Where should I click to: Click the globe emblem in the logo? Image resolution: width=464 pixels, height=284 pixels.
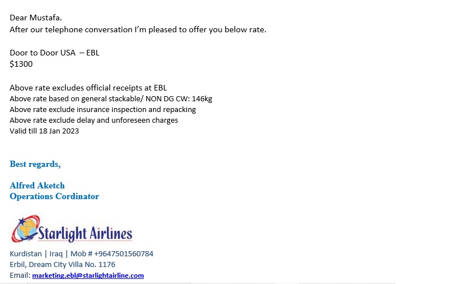[25, 229]
